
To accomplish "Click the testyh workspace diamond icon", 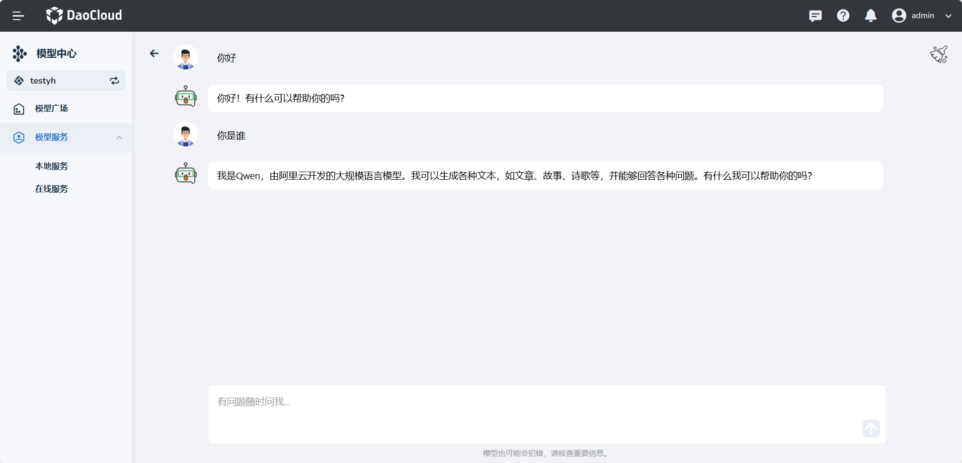I will (x=19, y=81).
